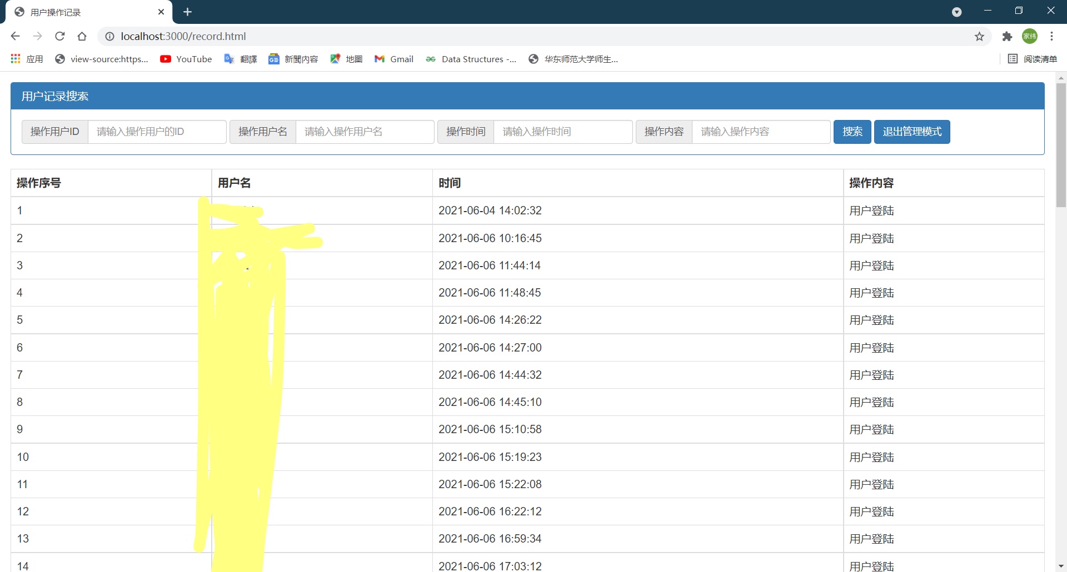
Task: Open the Chrome three-dot menu
Action: [x=1052, y=36]
